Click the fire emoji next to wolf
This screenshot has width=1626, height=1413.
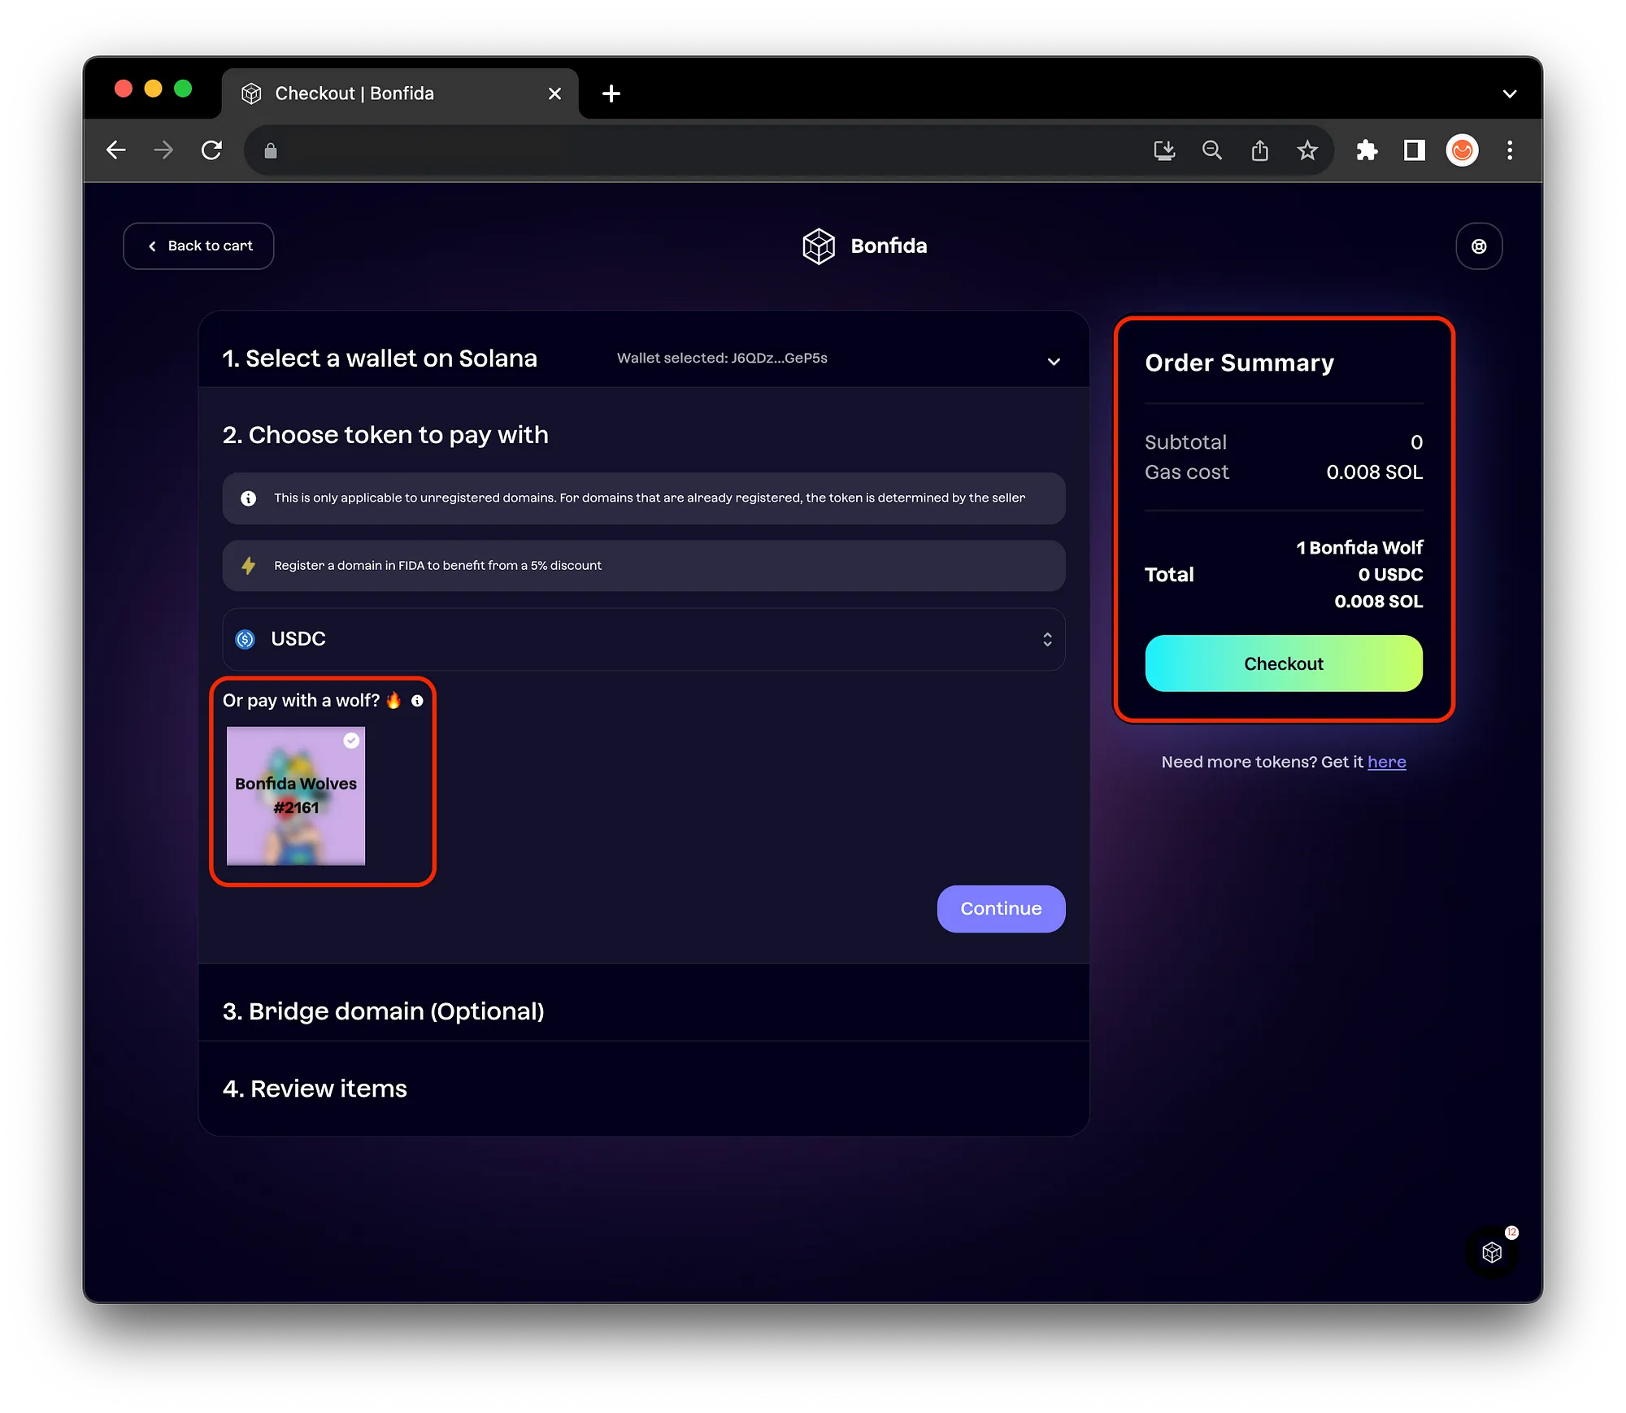tap(393, 700)
